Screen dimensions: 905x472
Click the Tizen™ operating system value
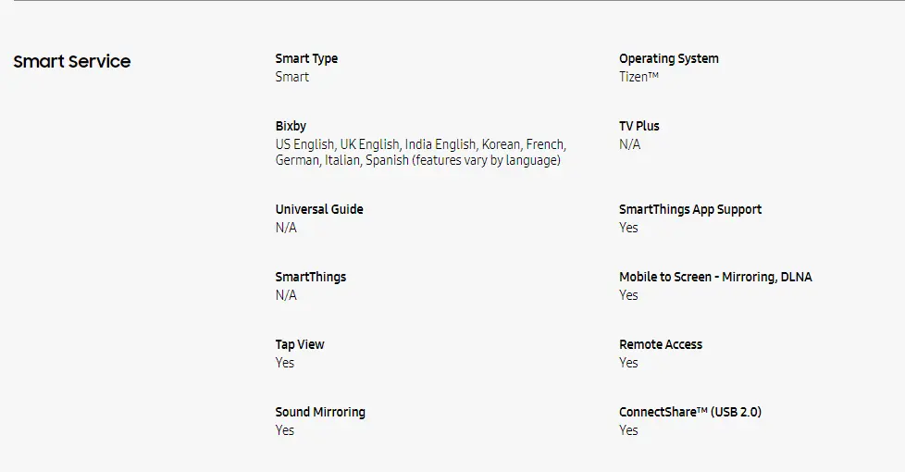coord(638,77)
